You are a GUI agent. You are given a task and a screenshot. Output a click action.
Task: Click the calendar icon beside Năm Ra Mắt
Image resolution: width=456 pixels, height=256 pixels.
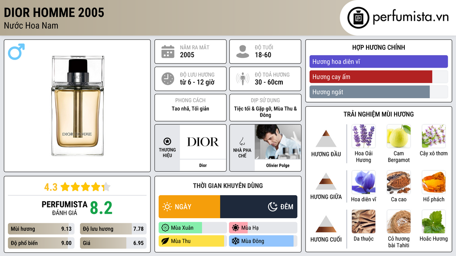167,52
